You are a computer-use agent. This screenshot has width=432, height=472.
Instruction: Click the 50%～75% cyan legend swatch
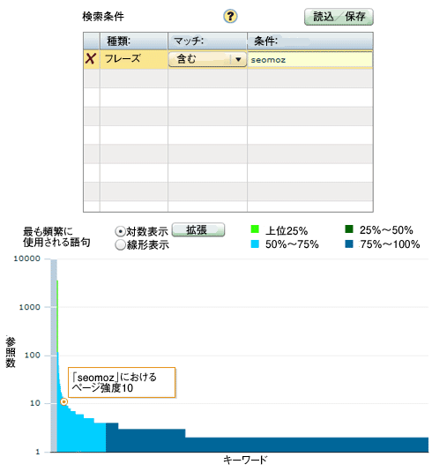pos(255,243)
